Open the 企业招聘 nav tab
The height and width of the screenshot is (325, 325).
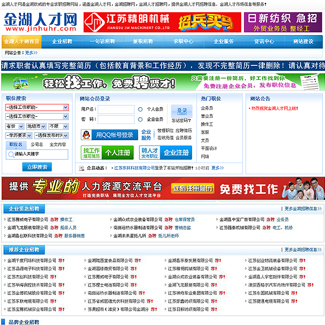pos(62,41)
